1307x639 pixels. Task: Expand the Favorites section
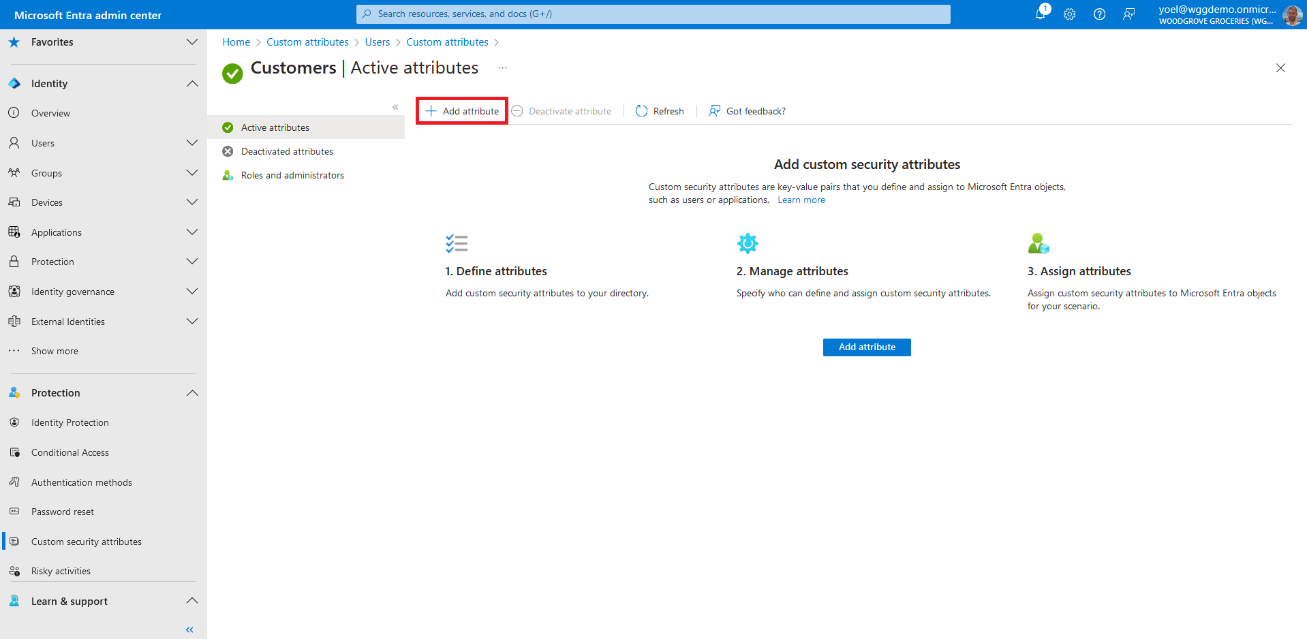click(192, 42)
